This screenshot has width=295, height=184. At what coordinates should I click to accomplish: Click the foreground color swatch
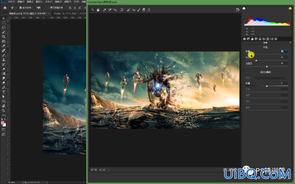3,123
